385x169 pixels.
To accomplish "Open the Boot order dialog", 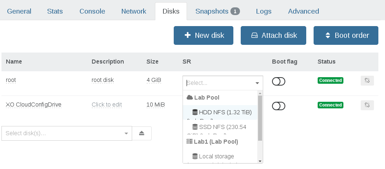I will pyautogui.click(x=346, y=36).
